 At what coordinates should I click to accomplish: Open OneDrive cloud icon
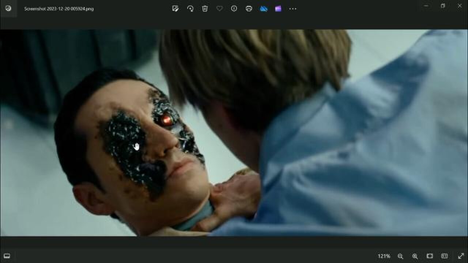[x=264, y=9]
